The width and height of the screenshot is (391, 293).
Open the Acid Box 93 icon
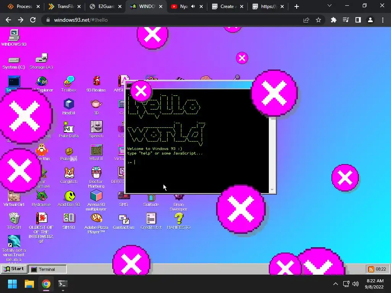(x=69, y=198)
